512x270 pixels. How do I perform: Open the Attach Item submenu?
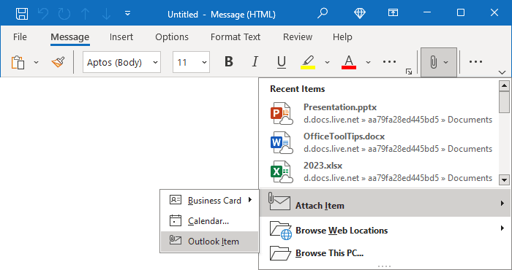[385, 204]
